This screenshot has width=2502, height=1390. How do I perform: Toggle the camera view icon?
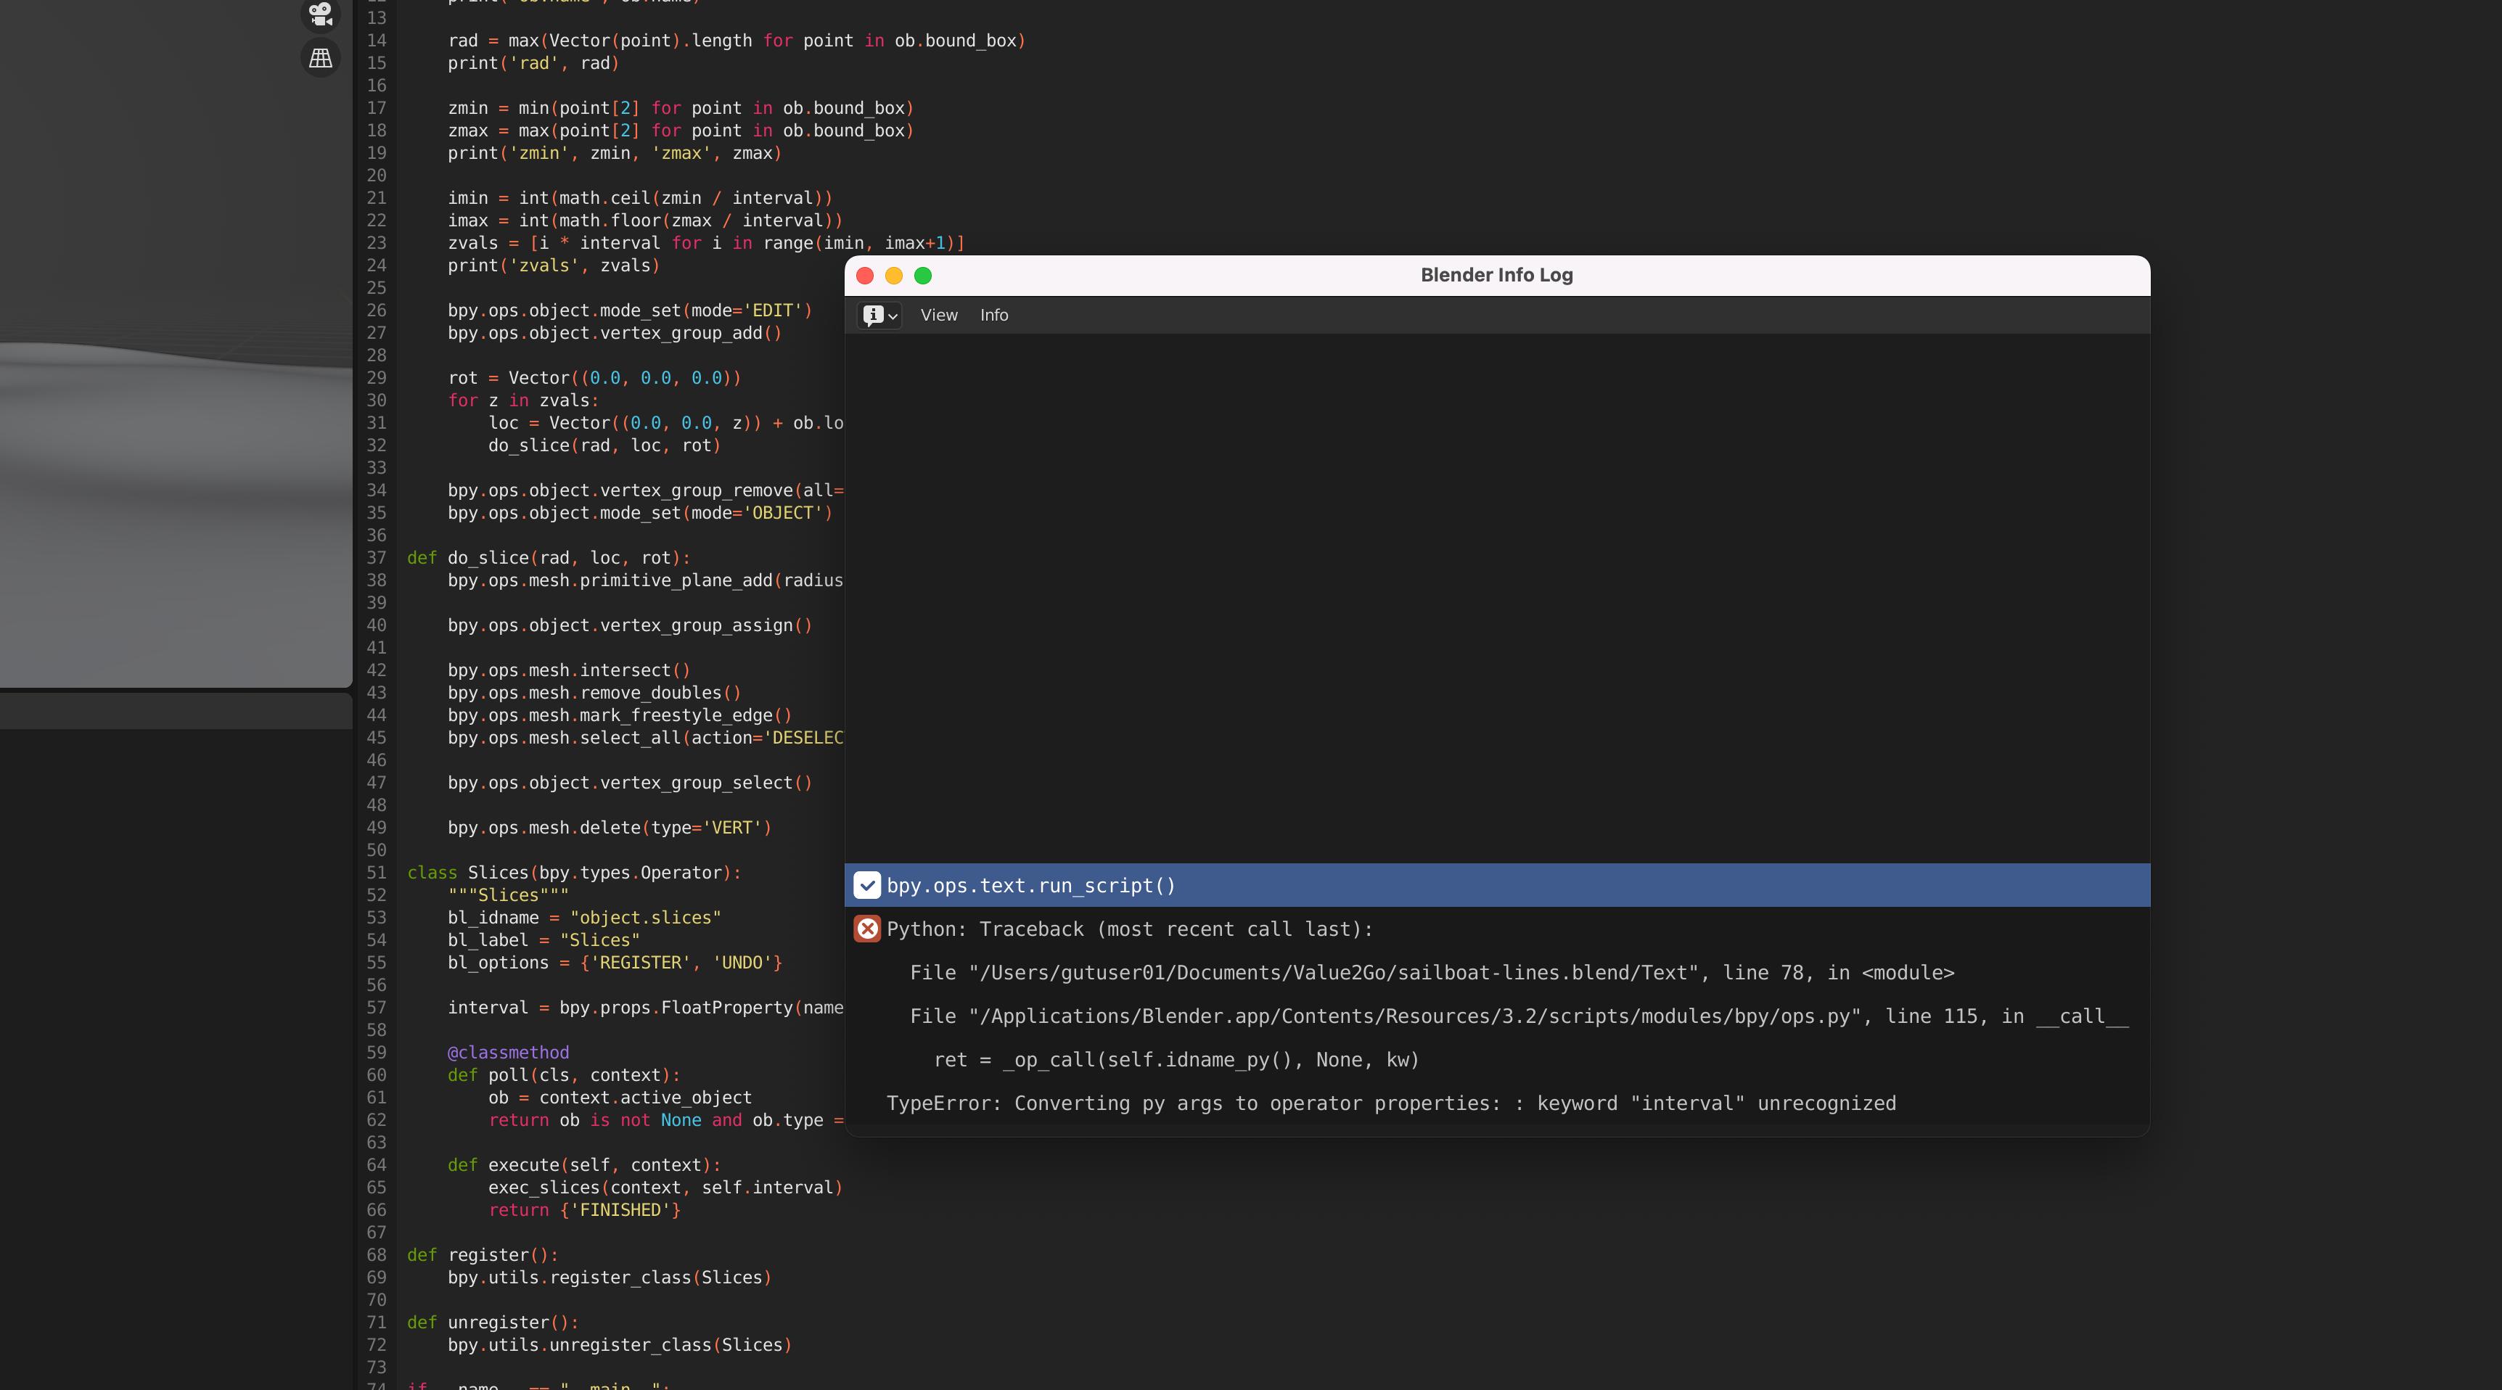pyautogui.click(x=321, y=14)
